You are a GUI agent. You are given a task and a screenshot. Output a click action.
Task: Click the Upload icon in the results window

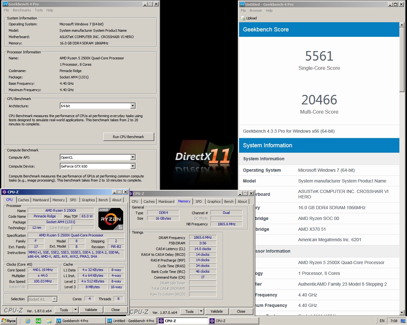(x=243, y=18)
